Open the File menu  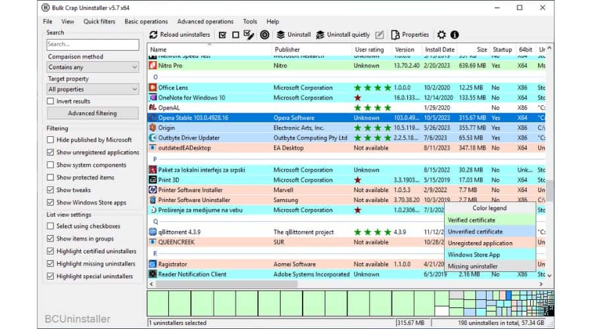click(x=47, y=22)
